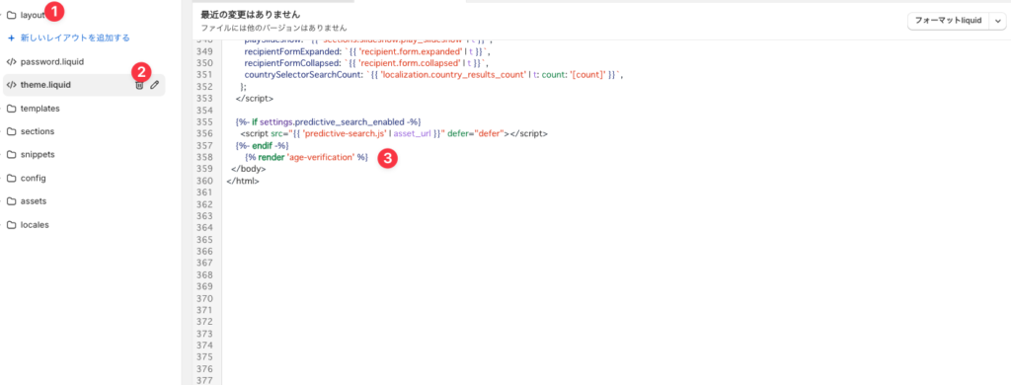Screen dimensions: 1011x385
Task: Click the locales folder icon
Action: click(11, 225)
